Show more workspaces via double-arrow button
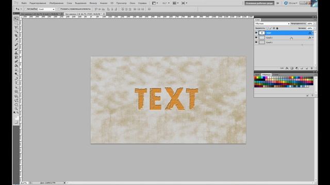This screenshot has height=185, width=330. click(277, 3)
